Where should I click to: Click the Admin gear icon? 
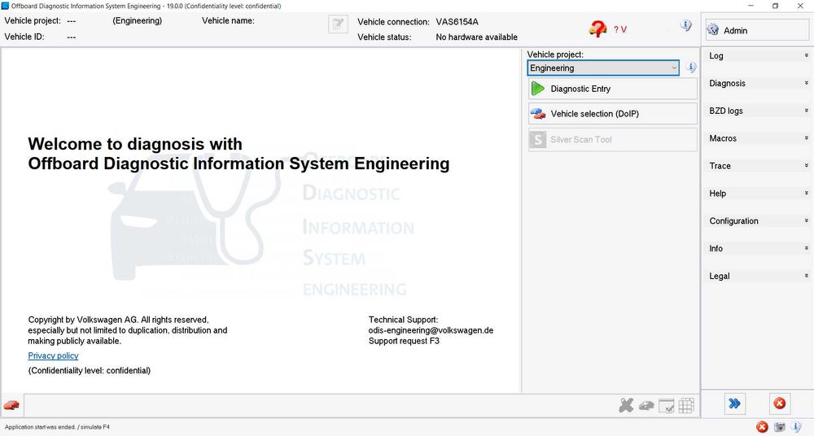pos(712,30)
